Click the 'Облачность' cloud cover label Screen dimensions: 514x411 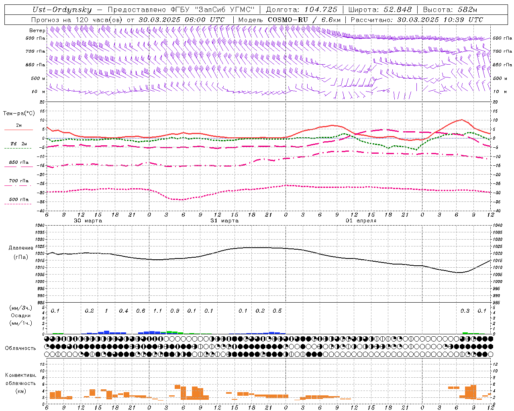(x=20, y=348)
